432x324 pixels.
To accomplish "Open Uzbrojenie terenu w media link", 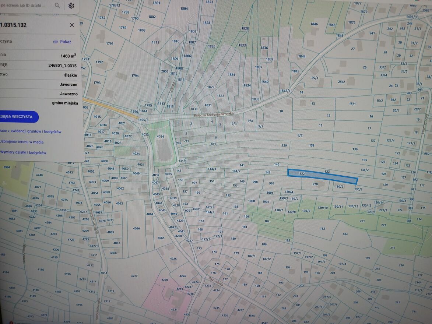I will click(x=22, y=142).
